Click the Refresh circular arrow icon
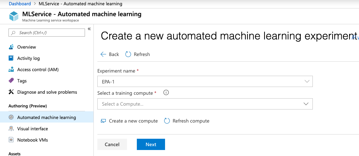This screenshot has width=359, height=156. 128,54
